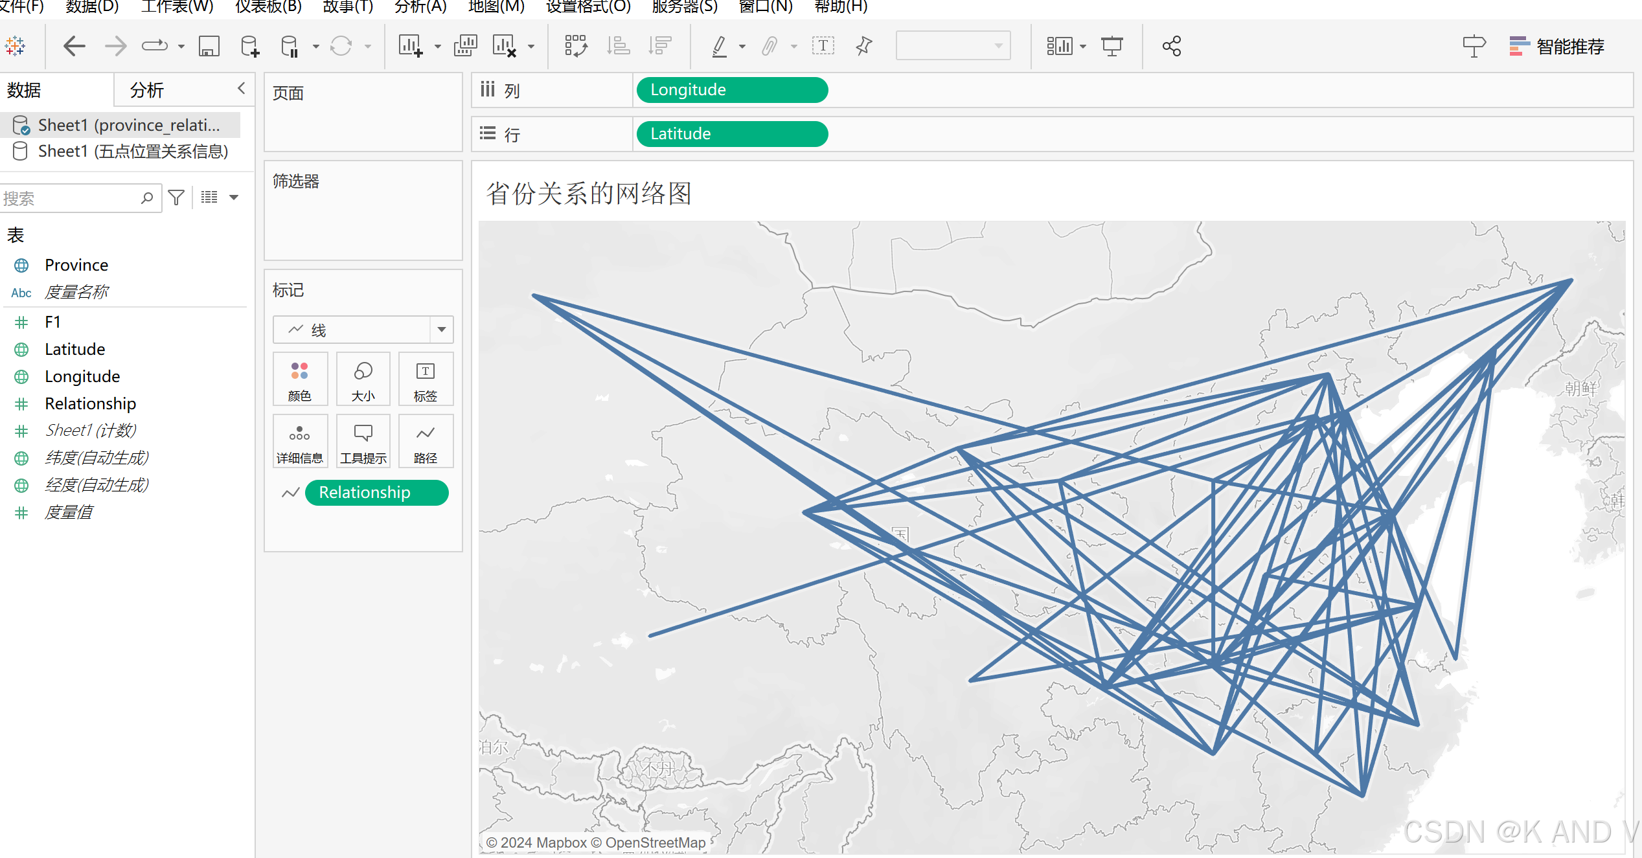Click the Path marks card button

pyautogui.click(x=426, y=442)
